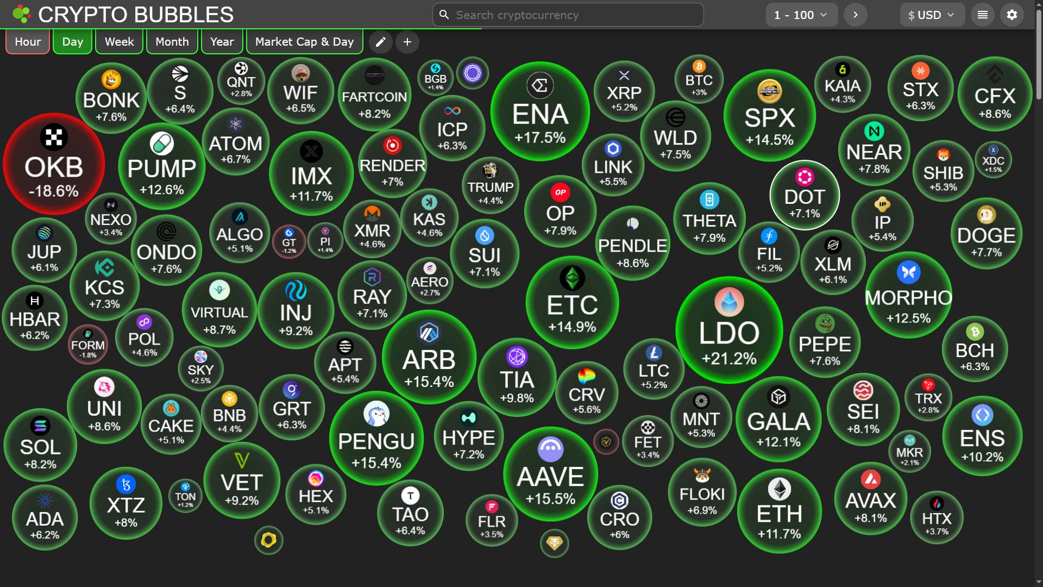Viewport: 1043px width, 587px height.
Task: Click the small gold diamond bubble
Action: 555,542
